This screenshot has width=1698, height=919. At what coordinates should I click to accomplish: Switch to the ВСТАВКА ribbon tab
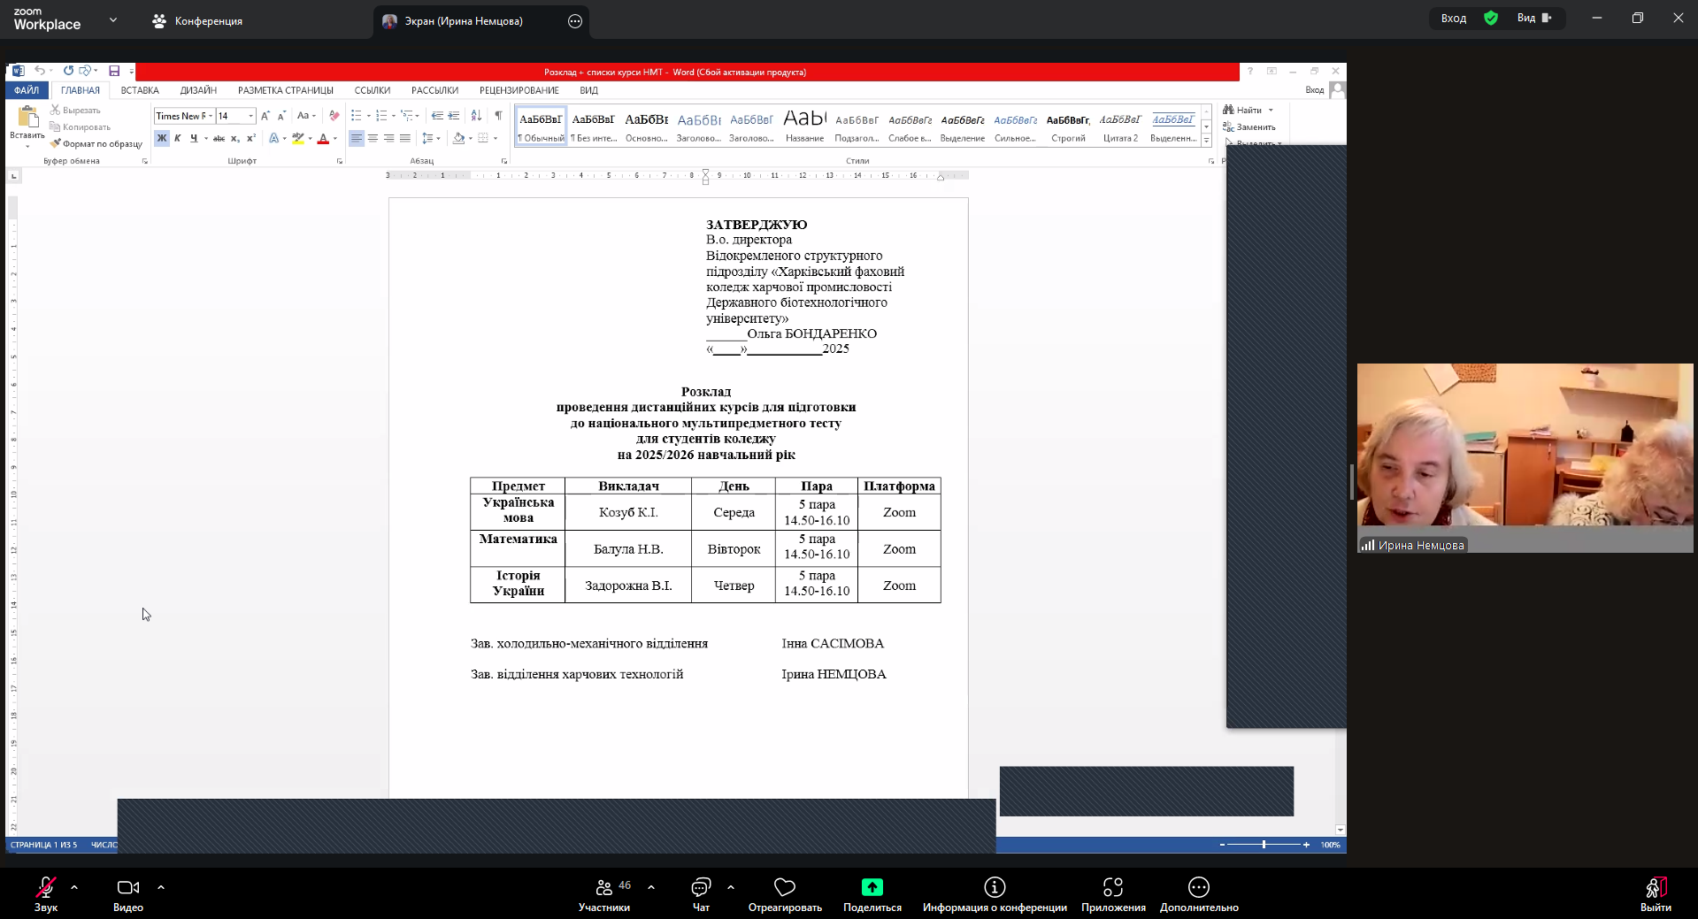click(140, 90)
